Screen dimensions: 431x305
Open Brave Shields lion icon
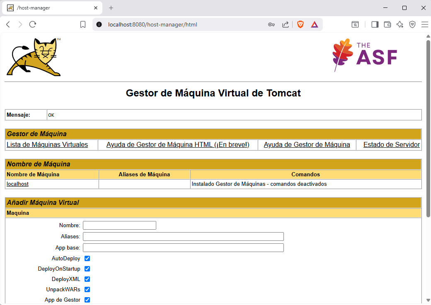[300, 24]
